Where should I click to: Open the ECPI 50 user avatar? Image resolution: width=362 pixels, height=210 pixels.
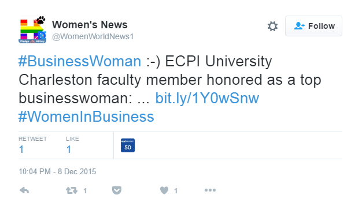point(128,145)
